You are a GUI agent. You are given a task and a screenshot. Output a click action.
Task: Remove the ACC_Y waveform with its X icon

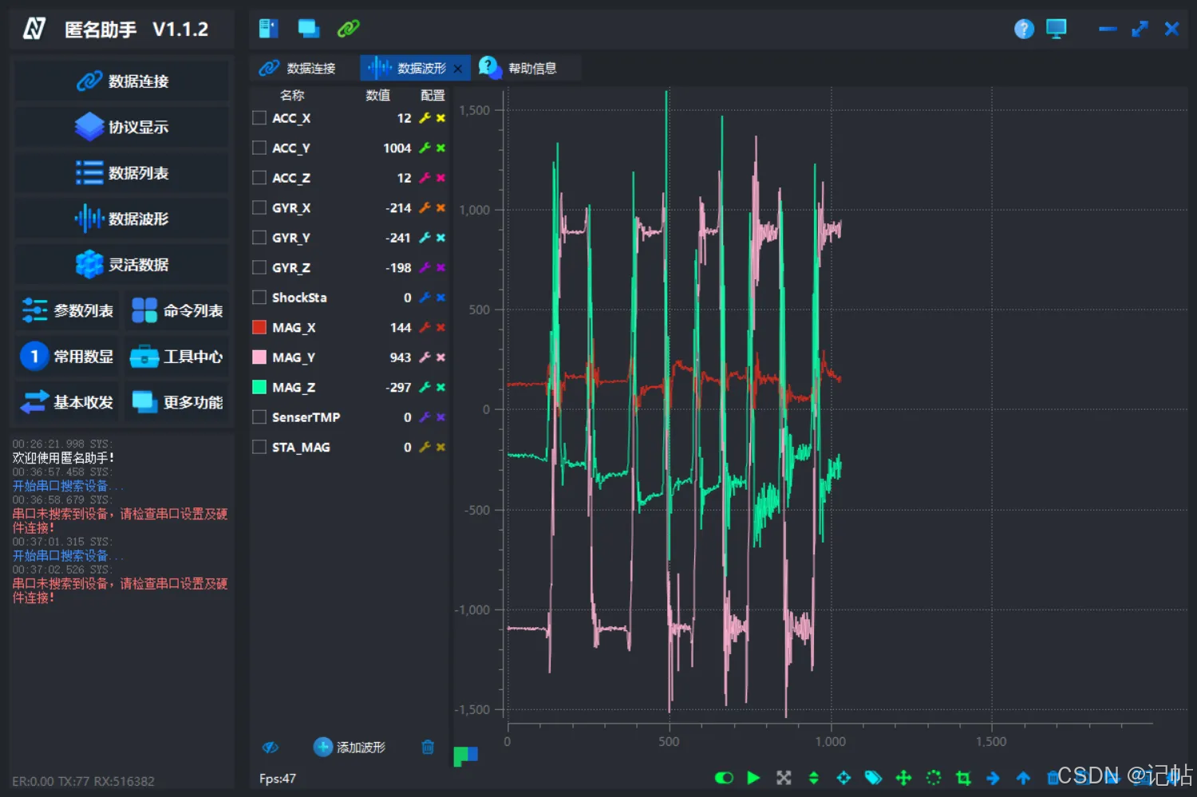tap(440, 148)
